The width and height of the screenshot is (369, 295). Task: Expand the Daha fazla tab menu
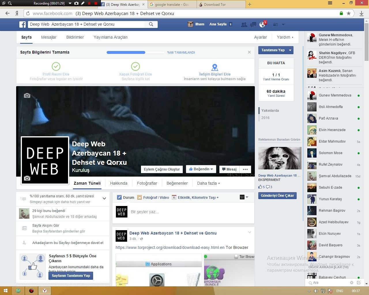pos(208,183)
